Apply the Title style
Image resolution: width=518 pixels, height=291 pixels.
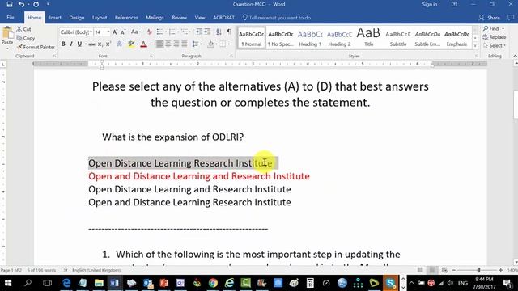(369, 38)
